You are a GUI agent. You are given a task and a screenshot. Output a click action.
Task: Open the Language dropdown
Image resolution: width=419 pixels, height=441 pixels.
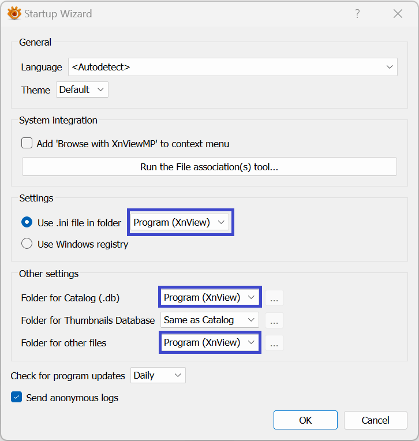(233, 67)
